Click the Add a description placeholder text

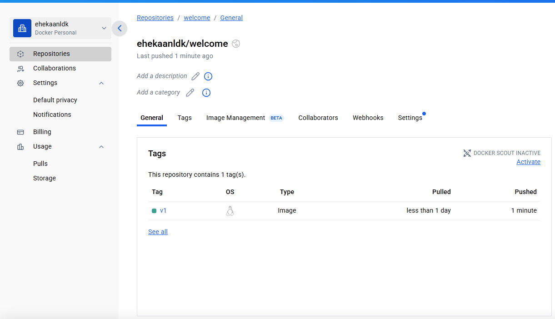click(162, 76)
